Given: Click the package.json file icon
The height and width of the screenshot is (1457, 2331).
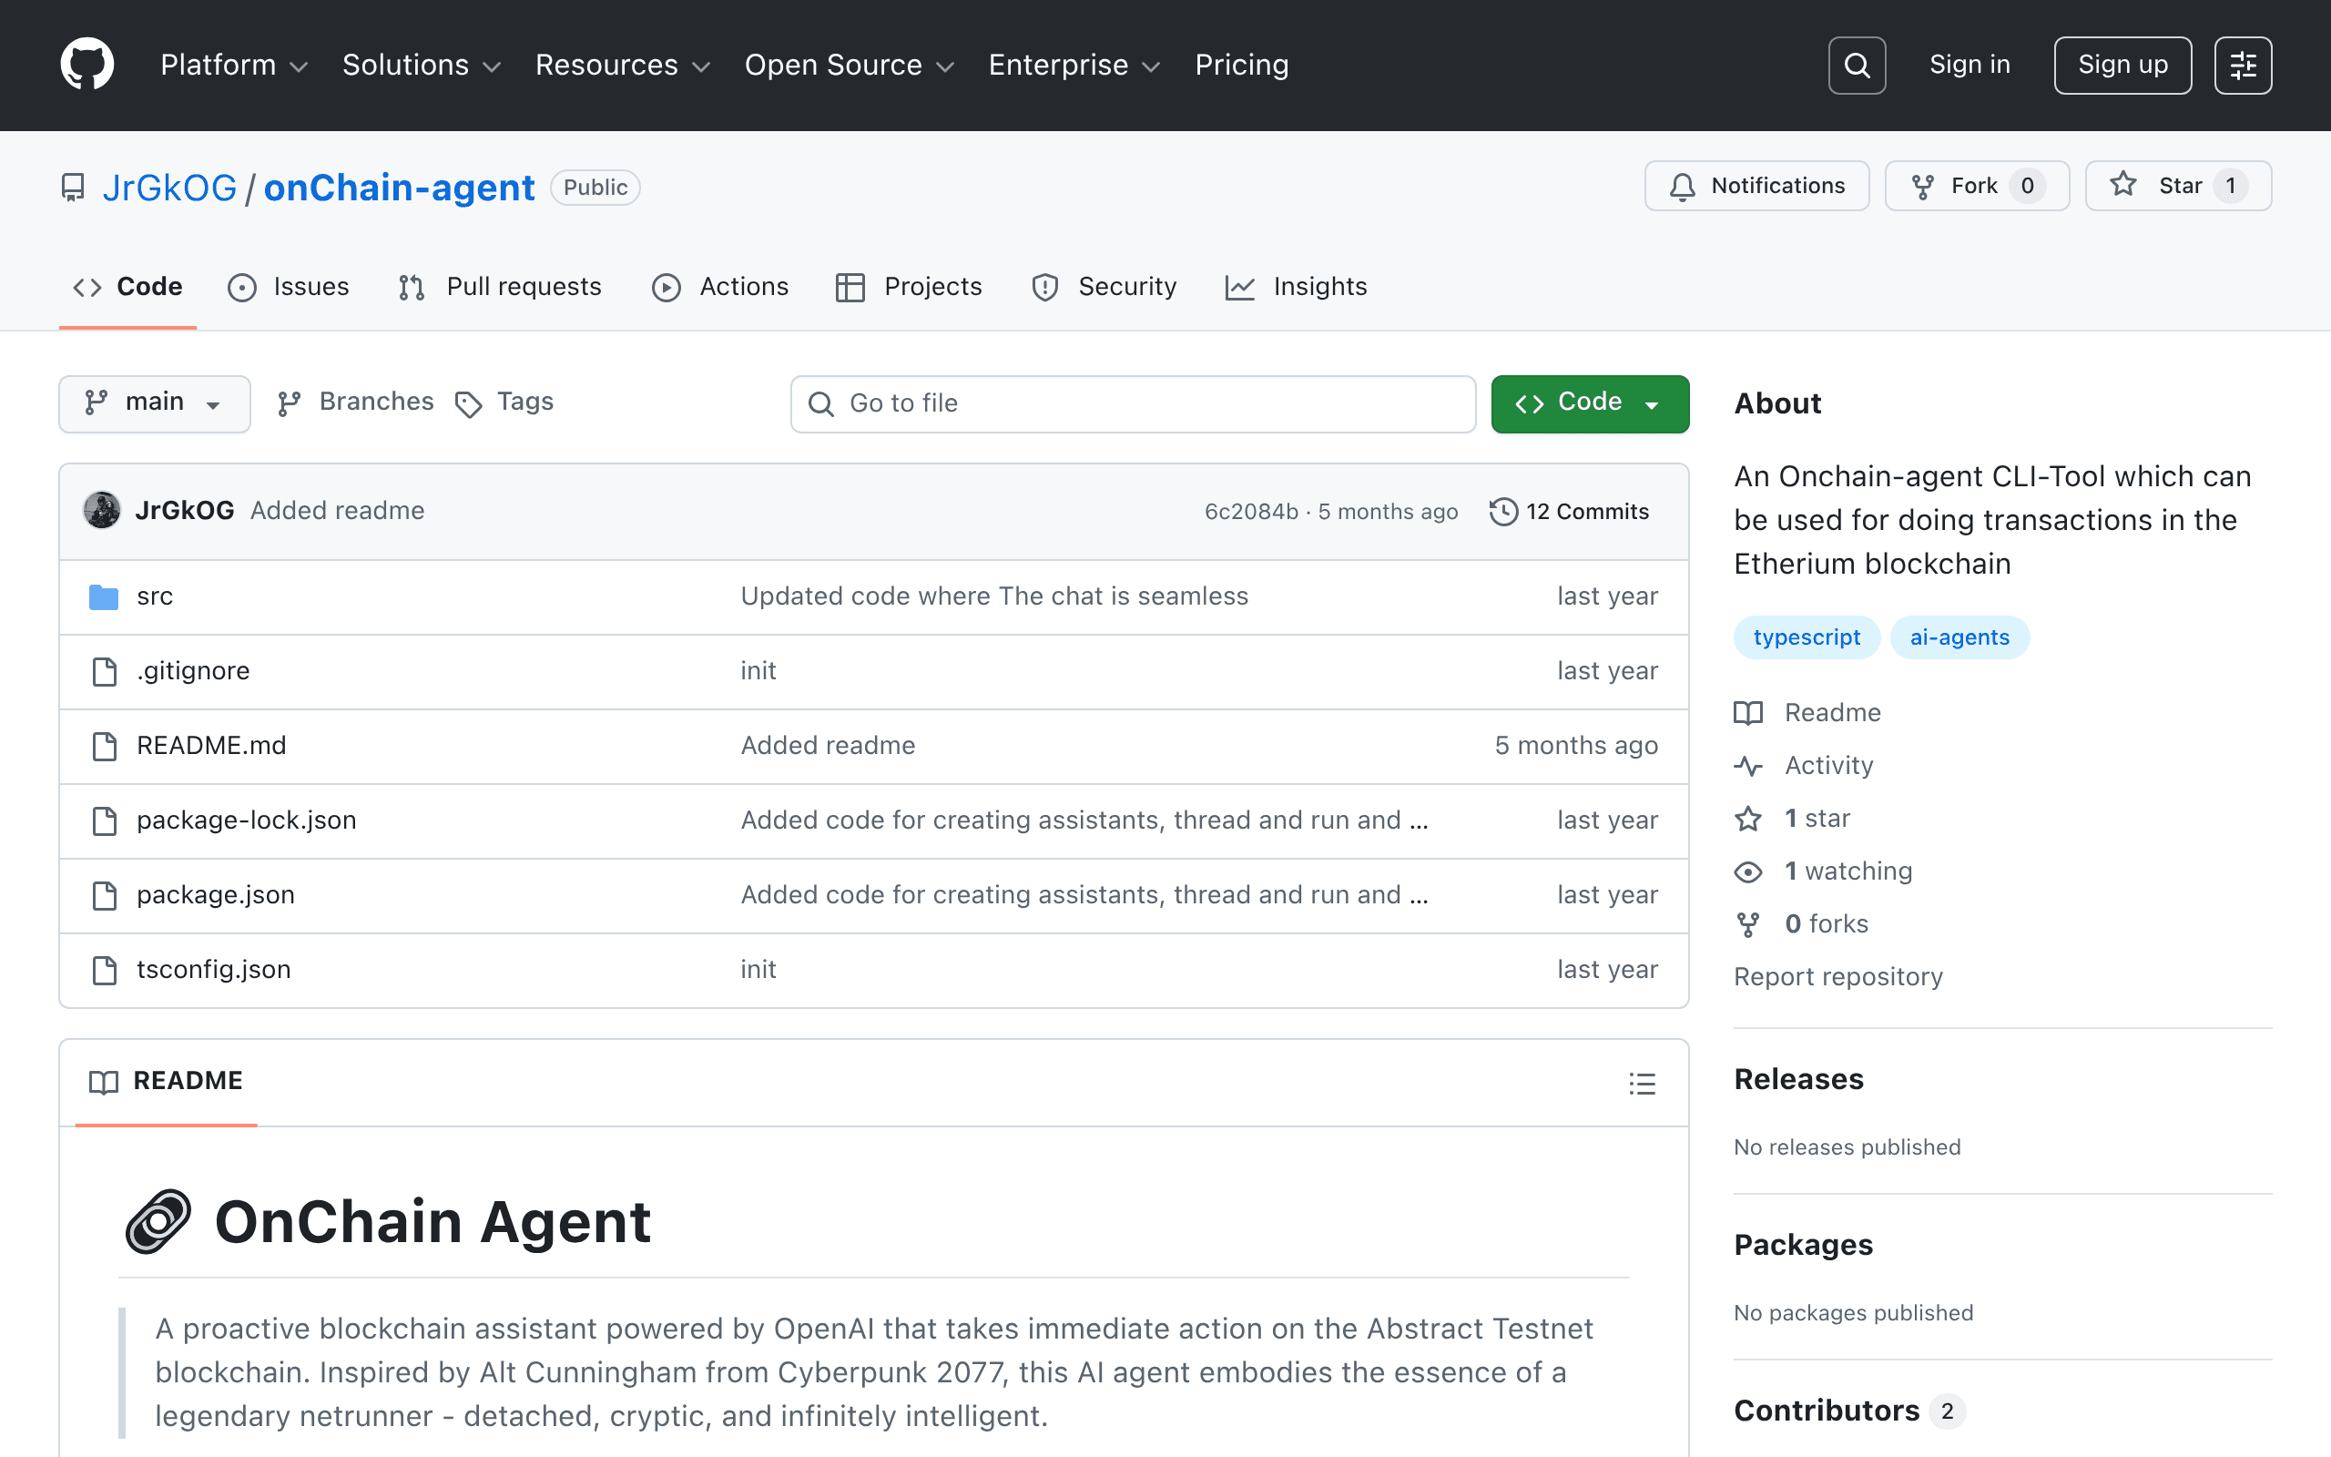Looking at the screenshot, I should (x=104, y=895).
